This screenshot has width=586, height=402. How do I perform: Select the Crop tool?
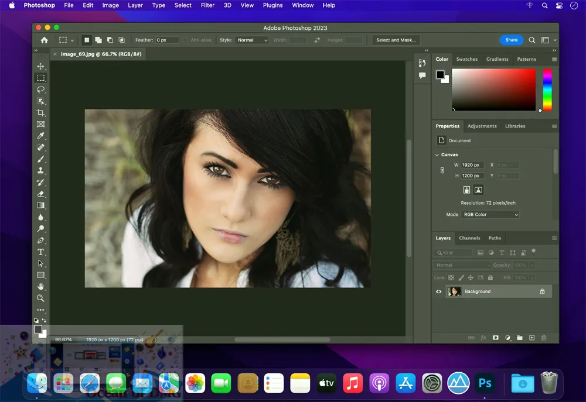click(x=40, y=113)
